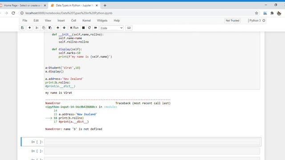Click the def __init__ line in the code cell
285x160 pixels.
click(77, 34)
